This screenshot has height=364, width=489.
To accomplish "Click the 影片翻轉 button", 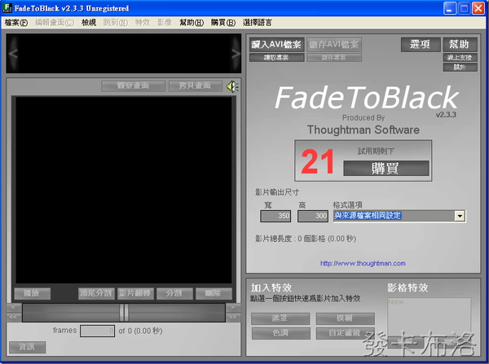I will [x=135, y=293].
